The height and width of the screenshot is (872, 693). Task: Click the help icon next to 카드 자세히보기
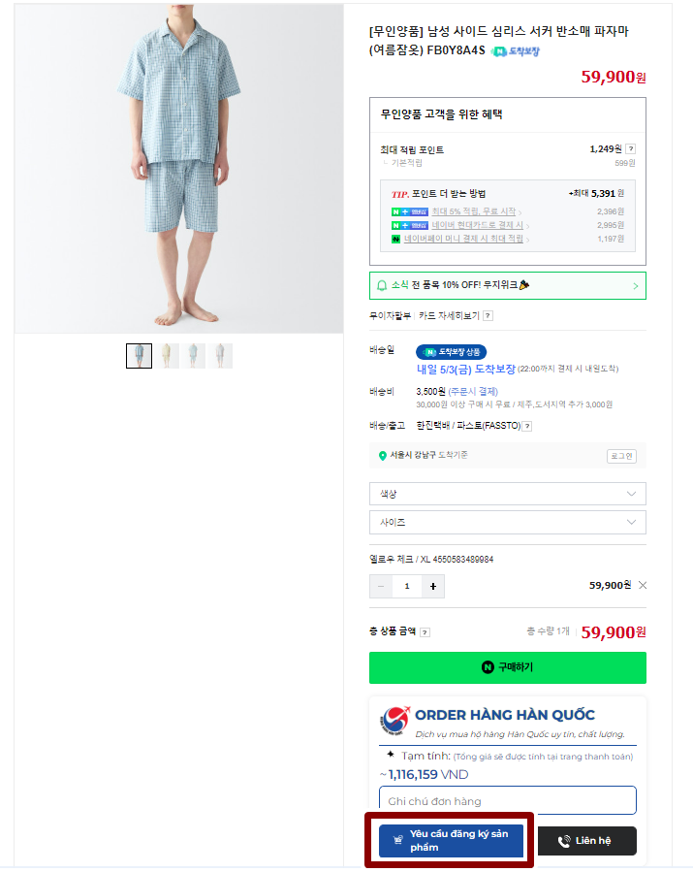[488, 315]
